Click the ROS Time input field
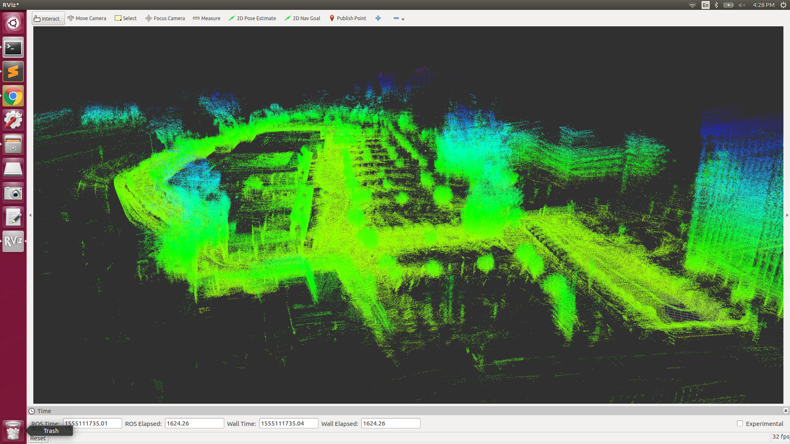 pyautogui.click(x=91, y=423)
